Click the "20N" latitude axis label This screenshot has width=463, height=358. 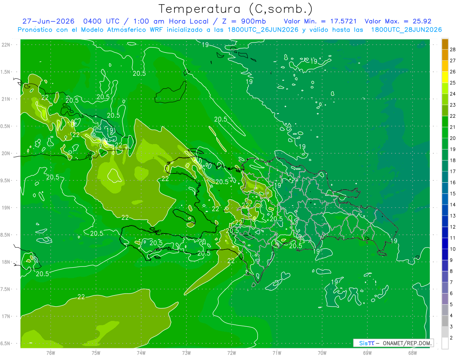tap(5, 153)
